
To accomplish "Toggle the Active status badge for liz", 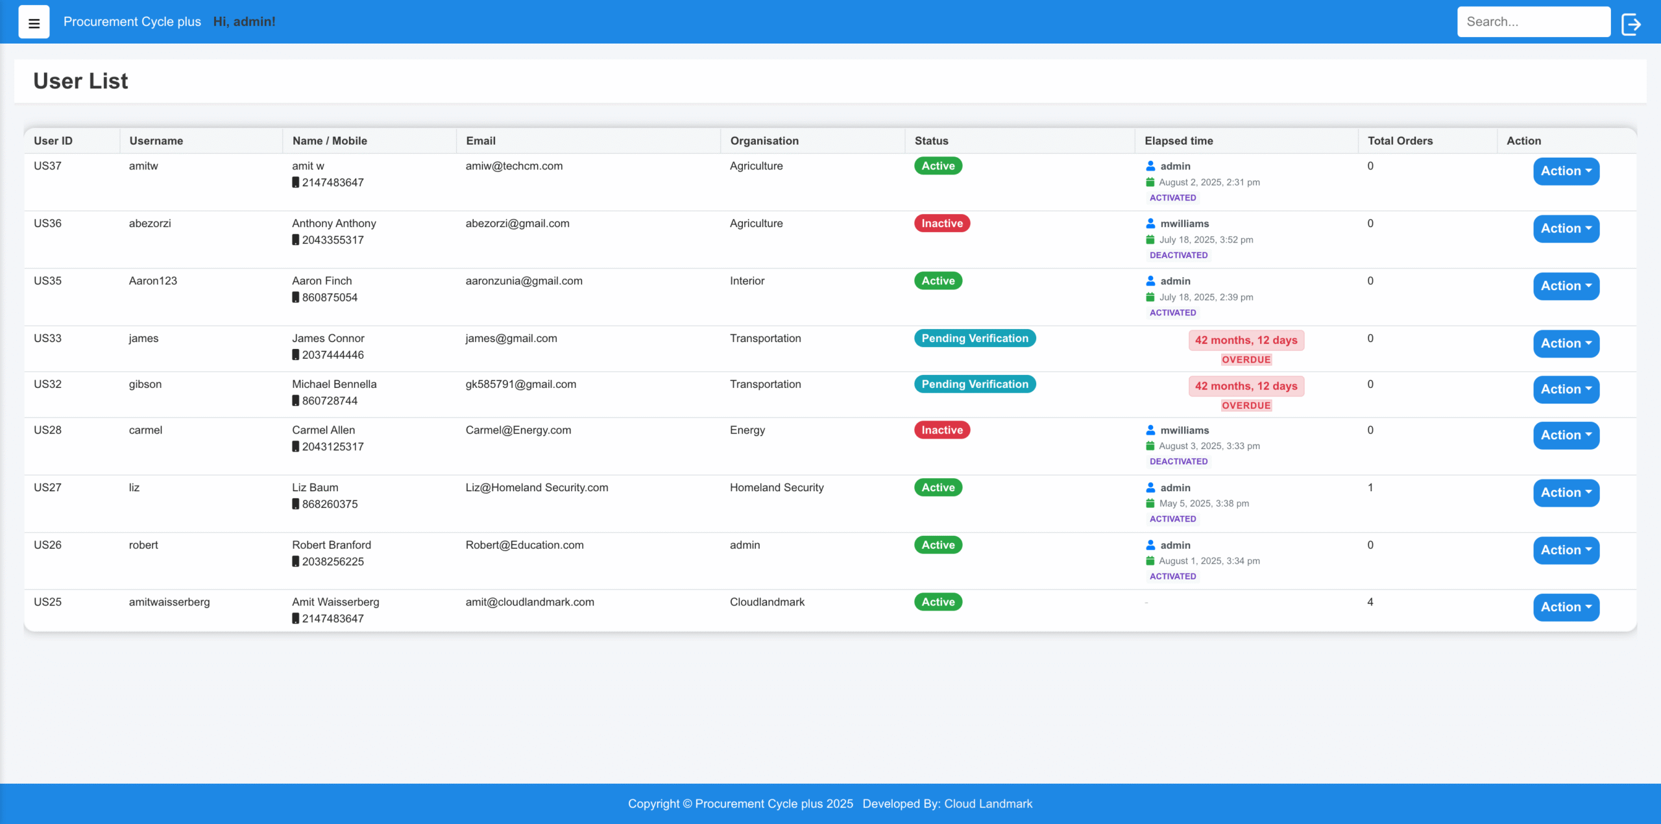I will pyautogui.click(x=937, y=487).
